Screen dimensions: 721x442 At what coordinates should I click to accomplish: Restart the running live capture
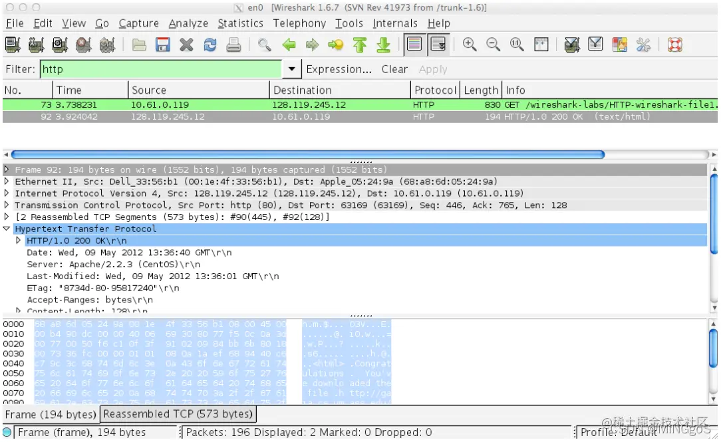tap(107, 45)
